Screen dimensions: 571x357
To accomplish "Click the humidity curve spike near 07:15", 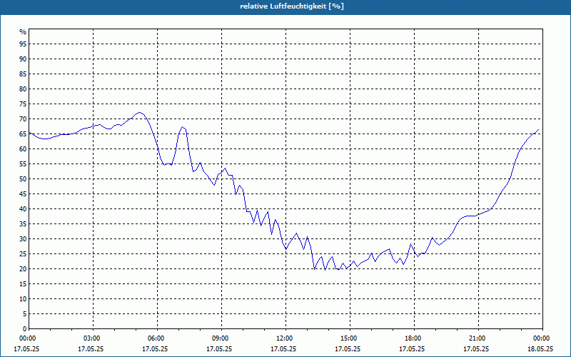I will click(x=183, y=127).
